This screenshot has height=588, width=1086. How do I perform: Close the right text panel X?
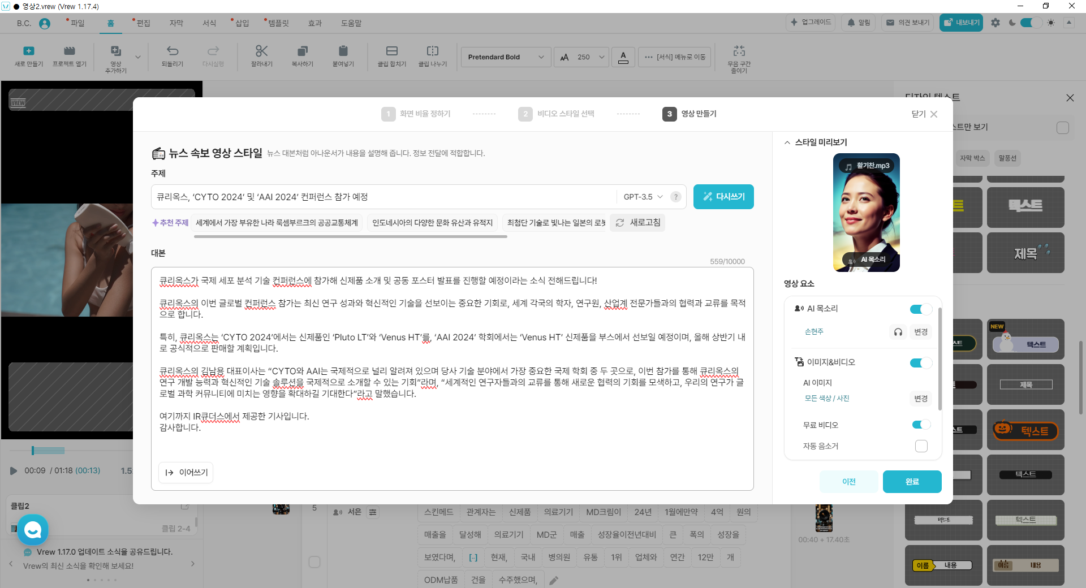(x=1070, y=98)
